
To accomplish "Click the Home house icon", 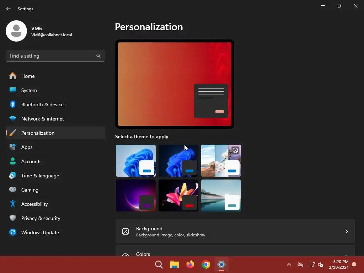I will point(13,76).
